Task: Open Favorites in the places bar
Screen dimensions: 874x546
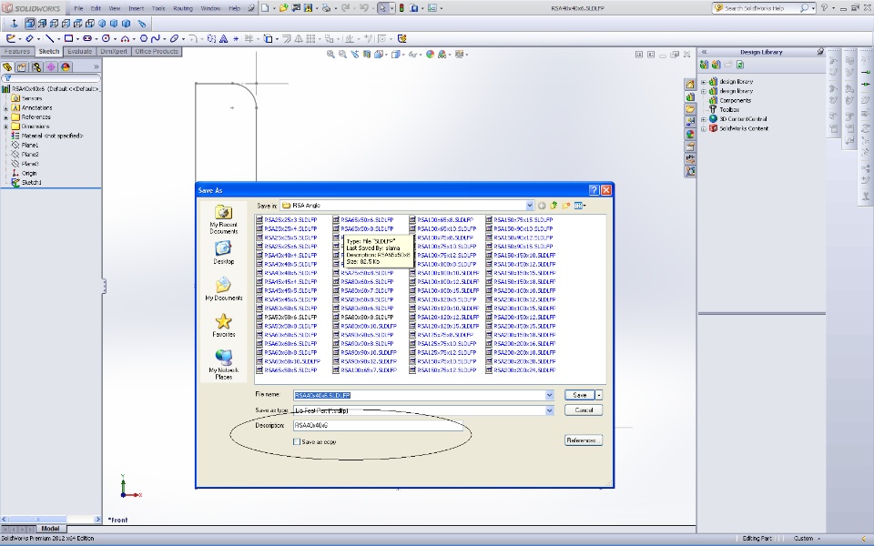Action: click(224, 326)
